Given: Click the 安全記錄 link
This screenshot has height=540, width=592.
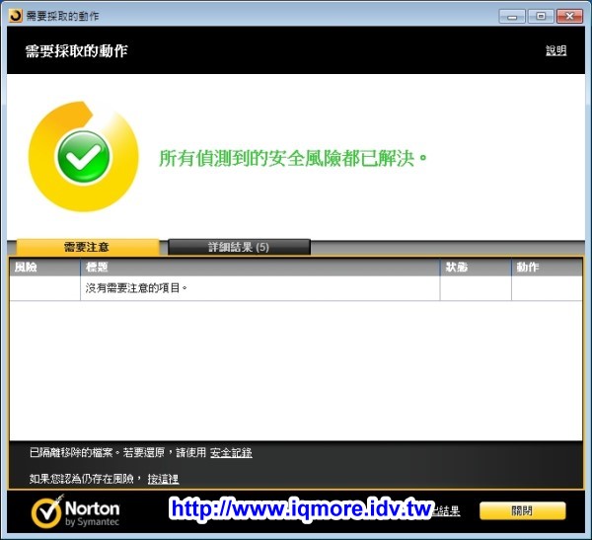Looking at the screenshot, I should pyautogui.click(x=231, y=452).
